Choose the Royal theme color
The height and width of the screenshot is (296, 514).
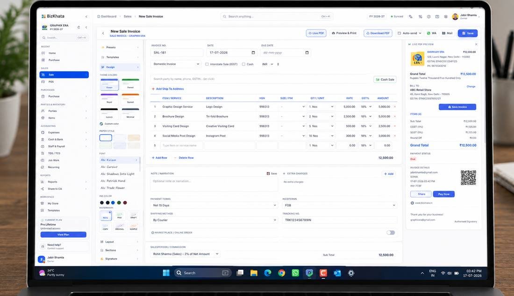[x=109, y=99]
